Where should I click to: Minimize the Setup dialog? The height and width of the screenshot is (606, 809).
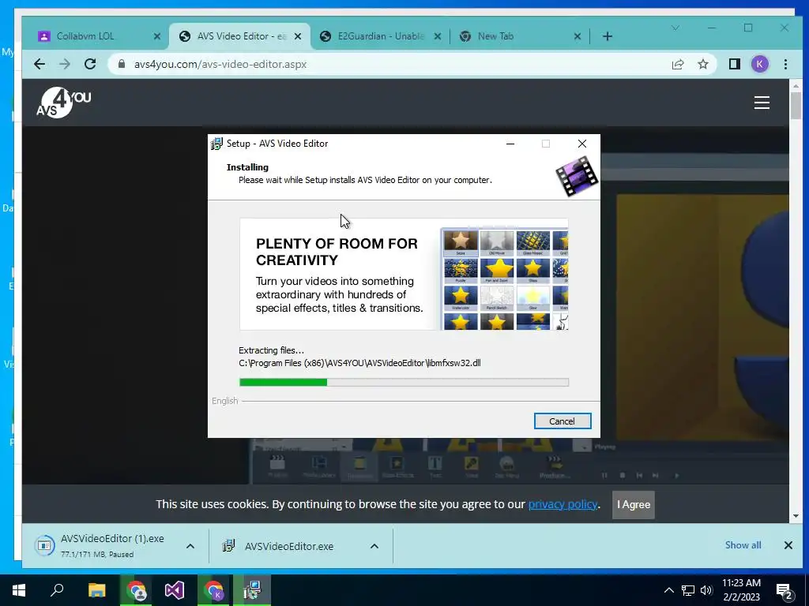pos(510,144)
